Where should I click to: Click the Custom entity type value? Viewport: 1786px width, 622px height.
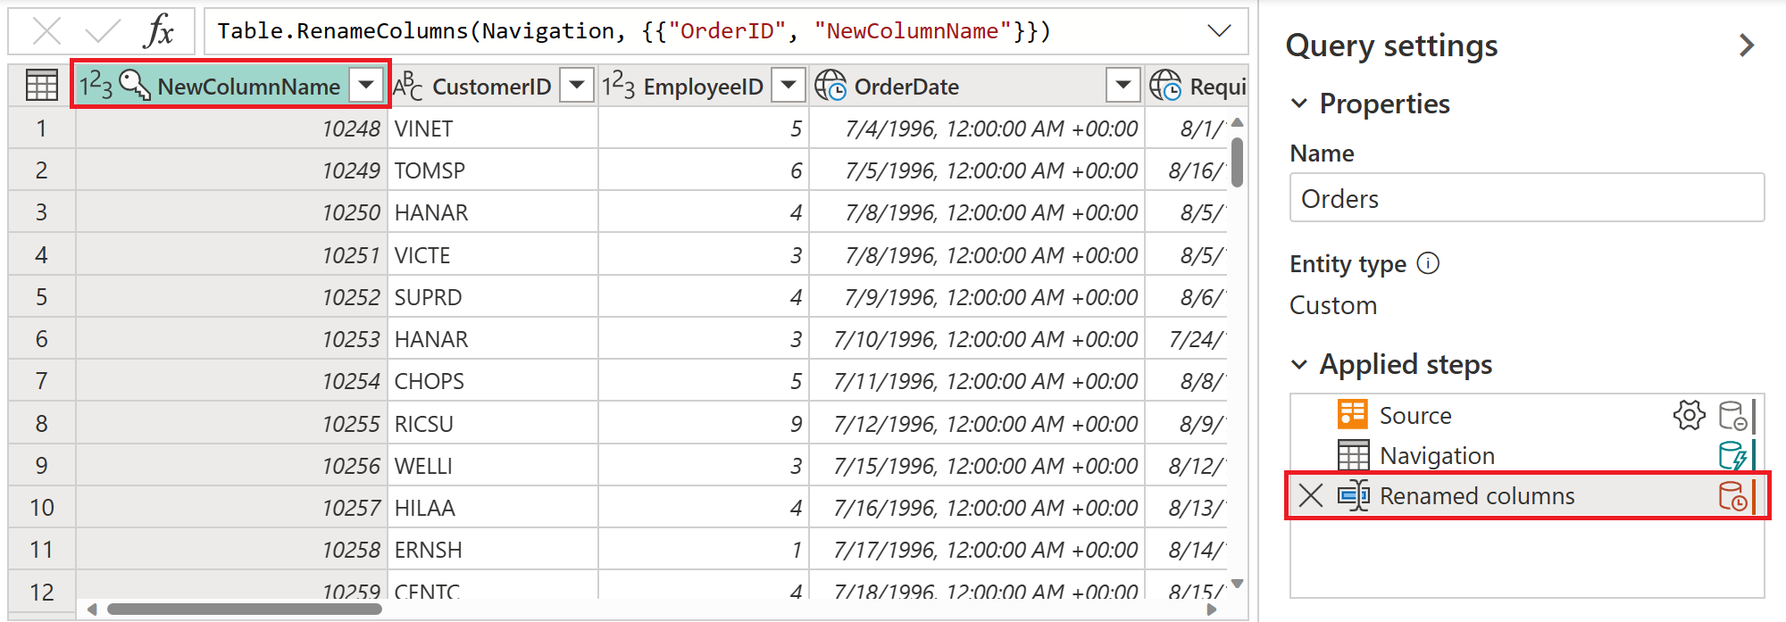click(x=1333, y=305)
